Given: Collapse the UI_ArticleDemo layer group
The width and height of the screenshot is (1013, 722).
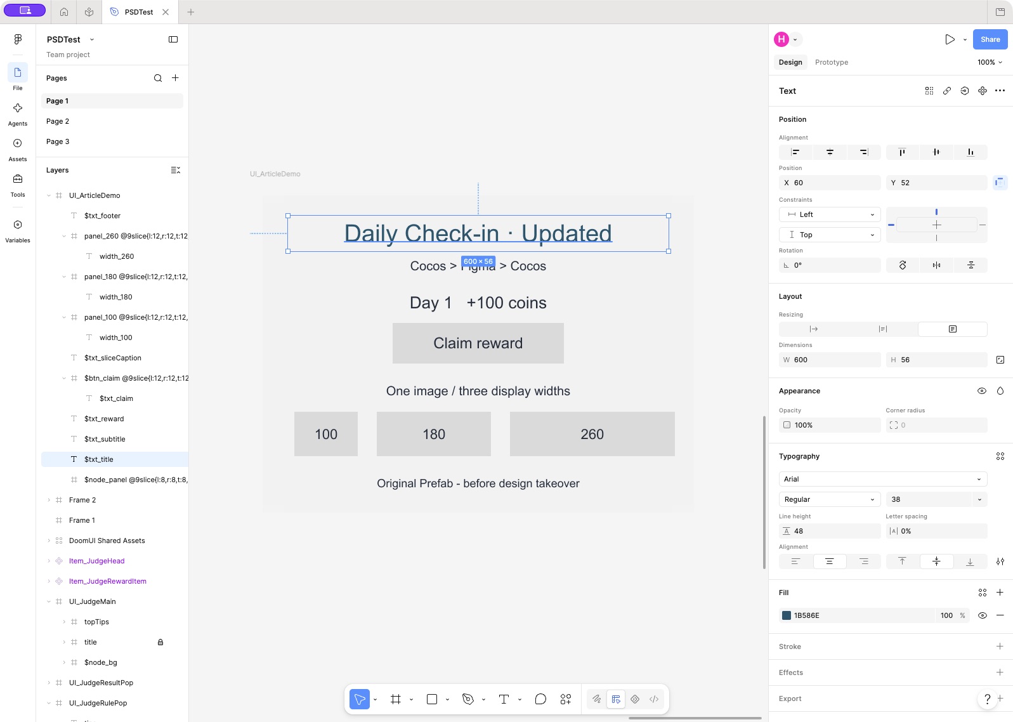Looking at the screenshot, I should [49, 195].
